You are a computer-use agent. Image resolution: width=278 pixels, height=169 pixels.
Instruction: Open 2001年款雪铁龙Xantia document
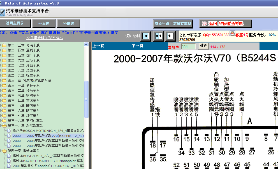48,166
